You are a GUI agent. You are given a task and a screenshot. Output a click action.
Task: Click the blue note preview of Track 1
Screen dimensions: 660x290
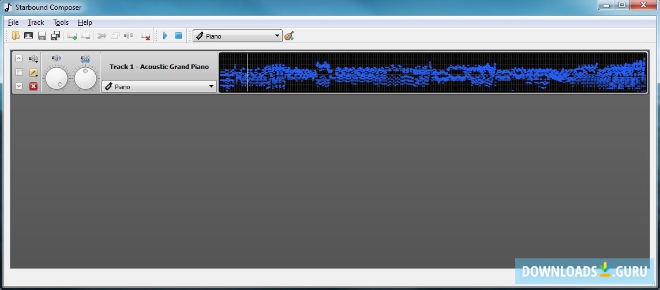click(x=433, y=72)
